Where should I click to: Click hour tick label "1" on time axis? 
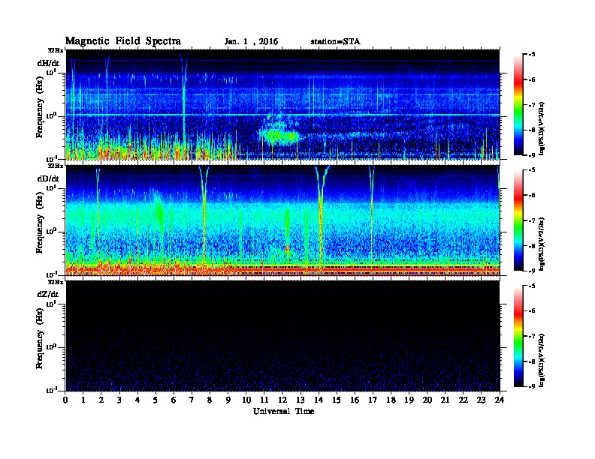83,400
